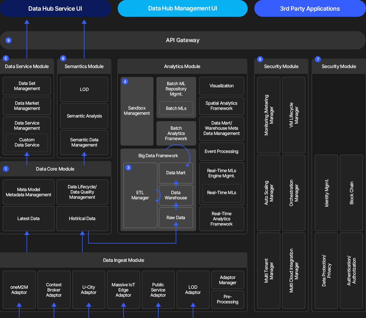Click the ETL Manager block

click(140, 195)
